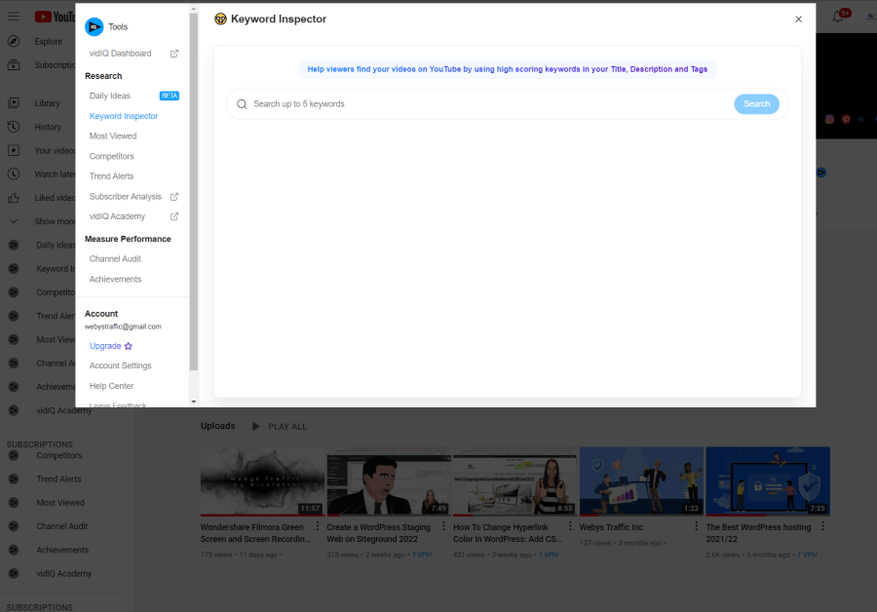
Task: Click the Competitors icon under Subscriptions
Action: click(x=14, y=455)
